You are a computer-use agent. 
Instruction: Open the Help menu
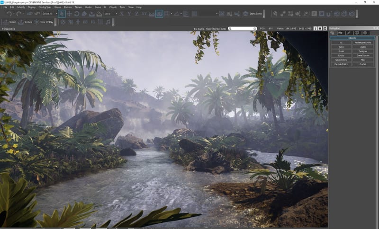[139, 7]
